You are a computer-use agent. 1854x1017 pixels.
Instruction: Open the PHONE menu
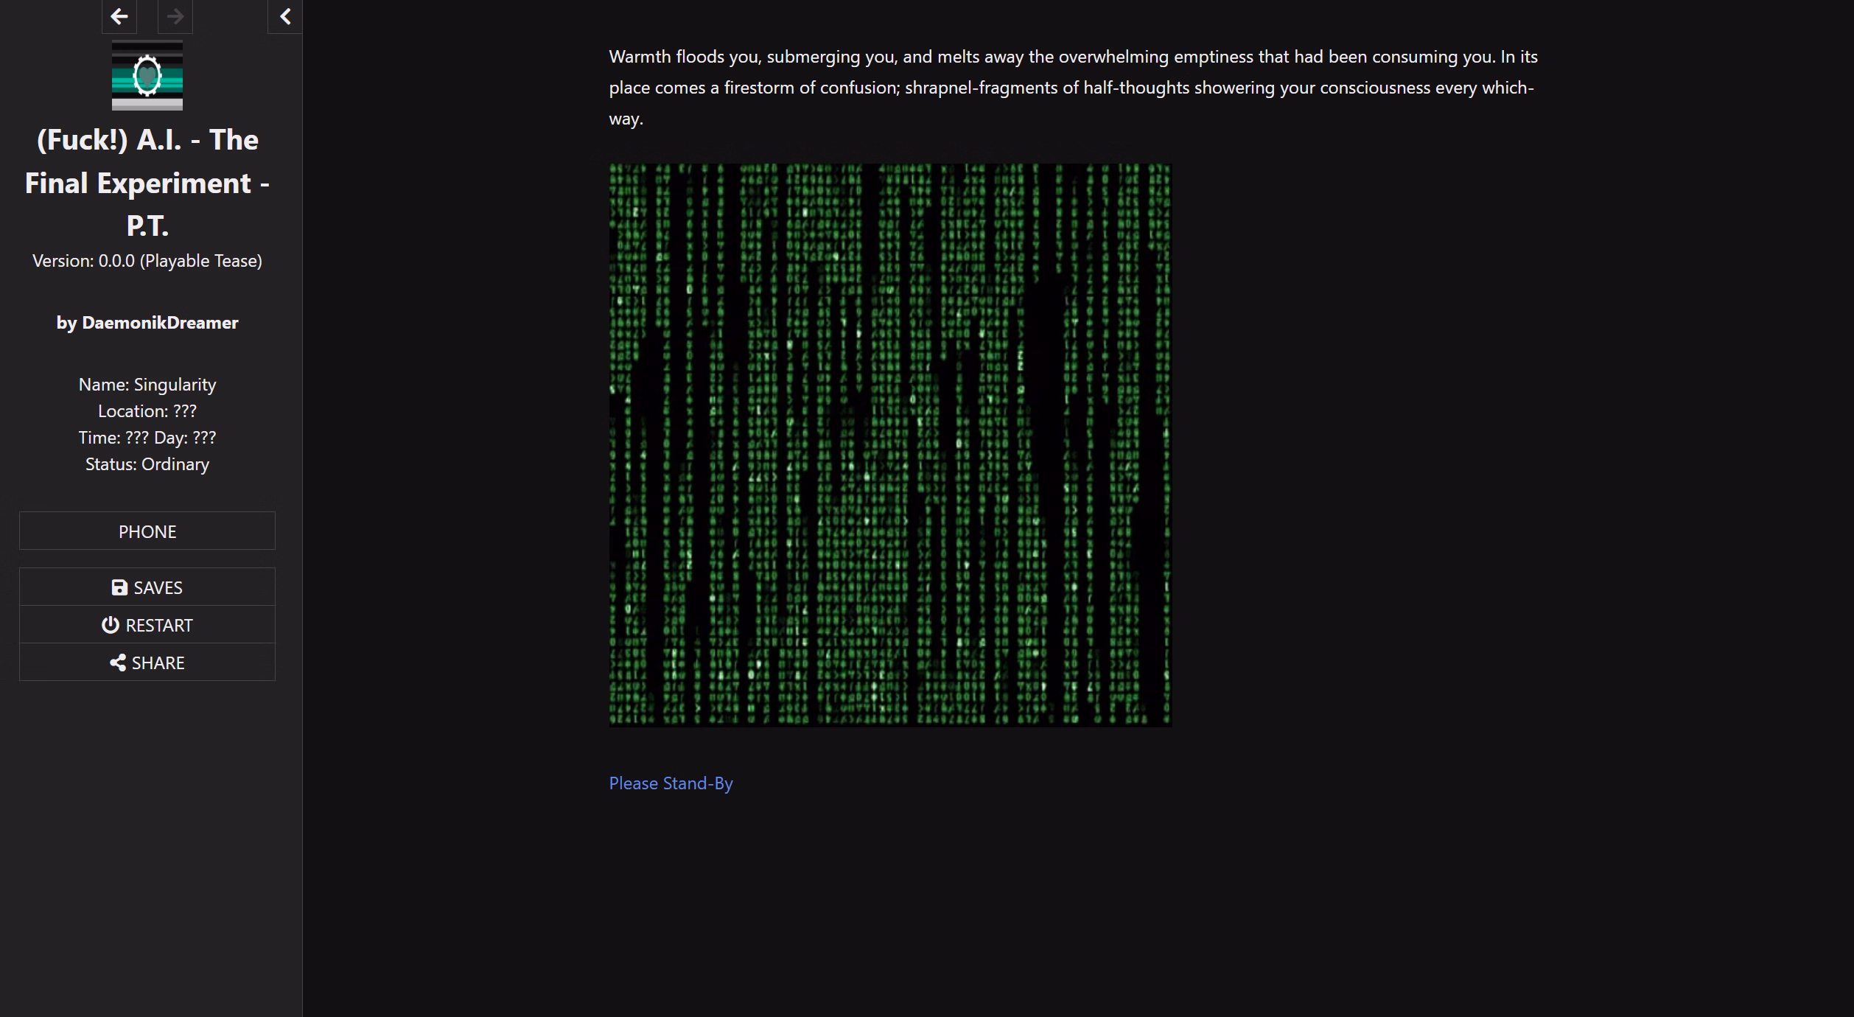(x=147, y=531)
